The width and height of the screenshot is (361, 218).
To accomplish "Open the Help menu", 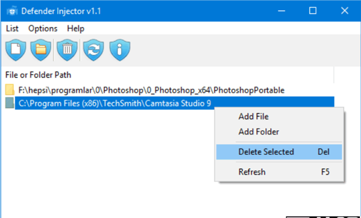I will [x=76, y=28].
